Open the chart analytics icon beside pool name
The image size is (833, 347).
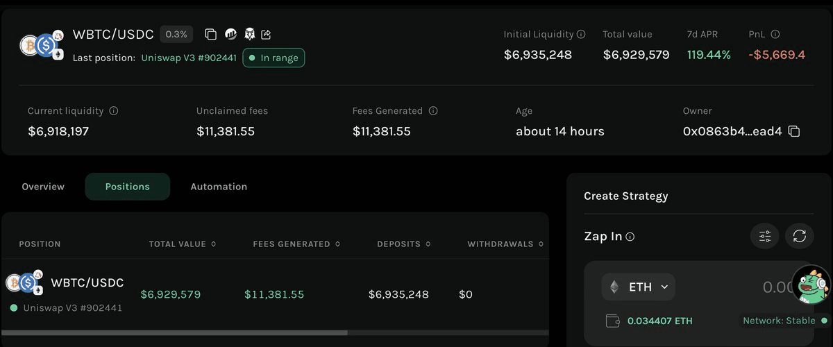230,34
